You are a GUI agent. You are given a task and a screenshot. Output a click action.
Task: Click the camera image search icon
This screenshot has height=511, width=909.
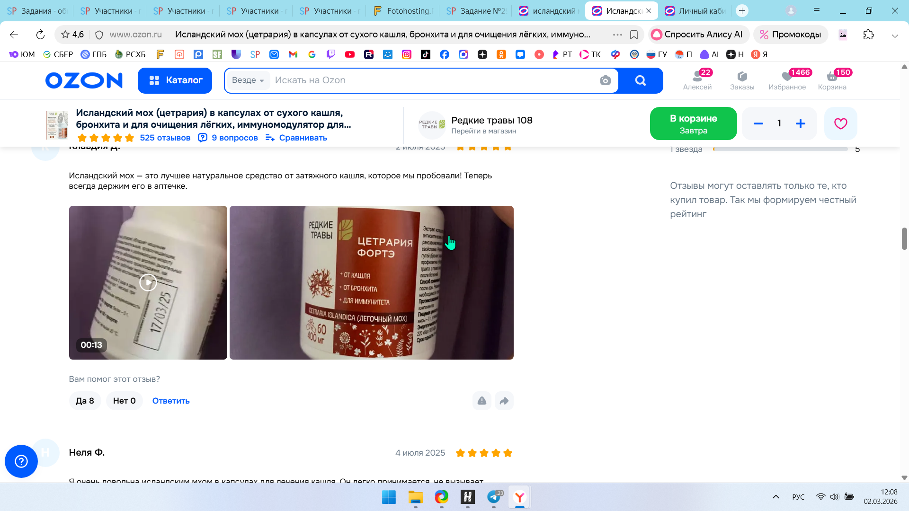[x=605, y=80]
